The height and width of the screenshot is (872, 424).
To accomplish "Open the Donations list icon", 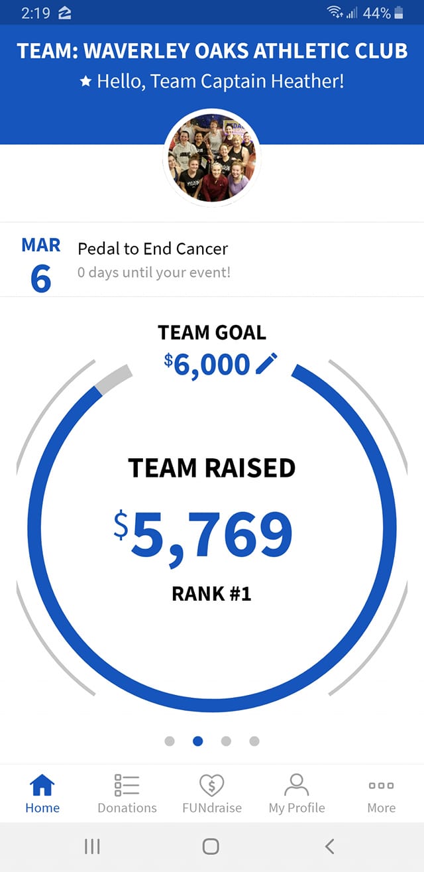I will [x=127, y=785].
